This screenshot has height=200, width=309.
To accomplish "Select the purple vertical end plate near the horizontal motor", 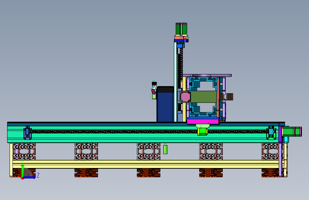I will [280, 134].
